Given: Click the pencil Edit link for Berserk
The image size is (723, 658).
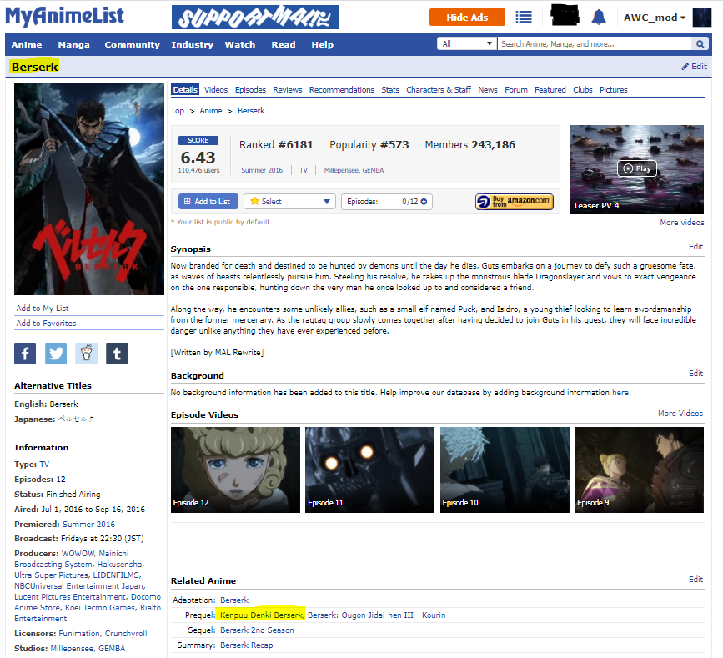Looking at the screenshot, I should [x=694, y=67].
